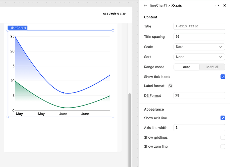Open the Scale dropdown set to Date

coord(199,47)
